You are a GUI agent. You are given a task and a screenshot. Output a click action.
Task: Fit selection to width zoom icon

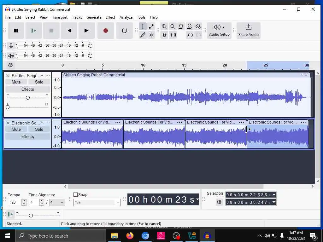tap(181, 26)
